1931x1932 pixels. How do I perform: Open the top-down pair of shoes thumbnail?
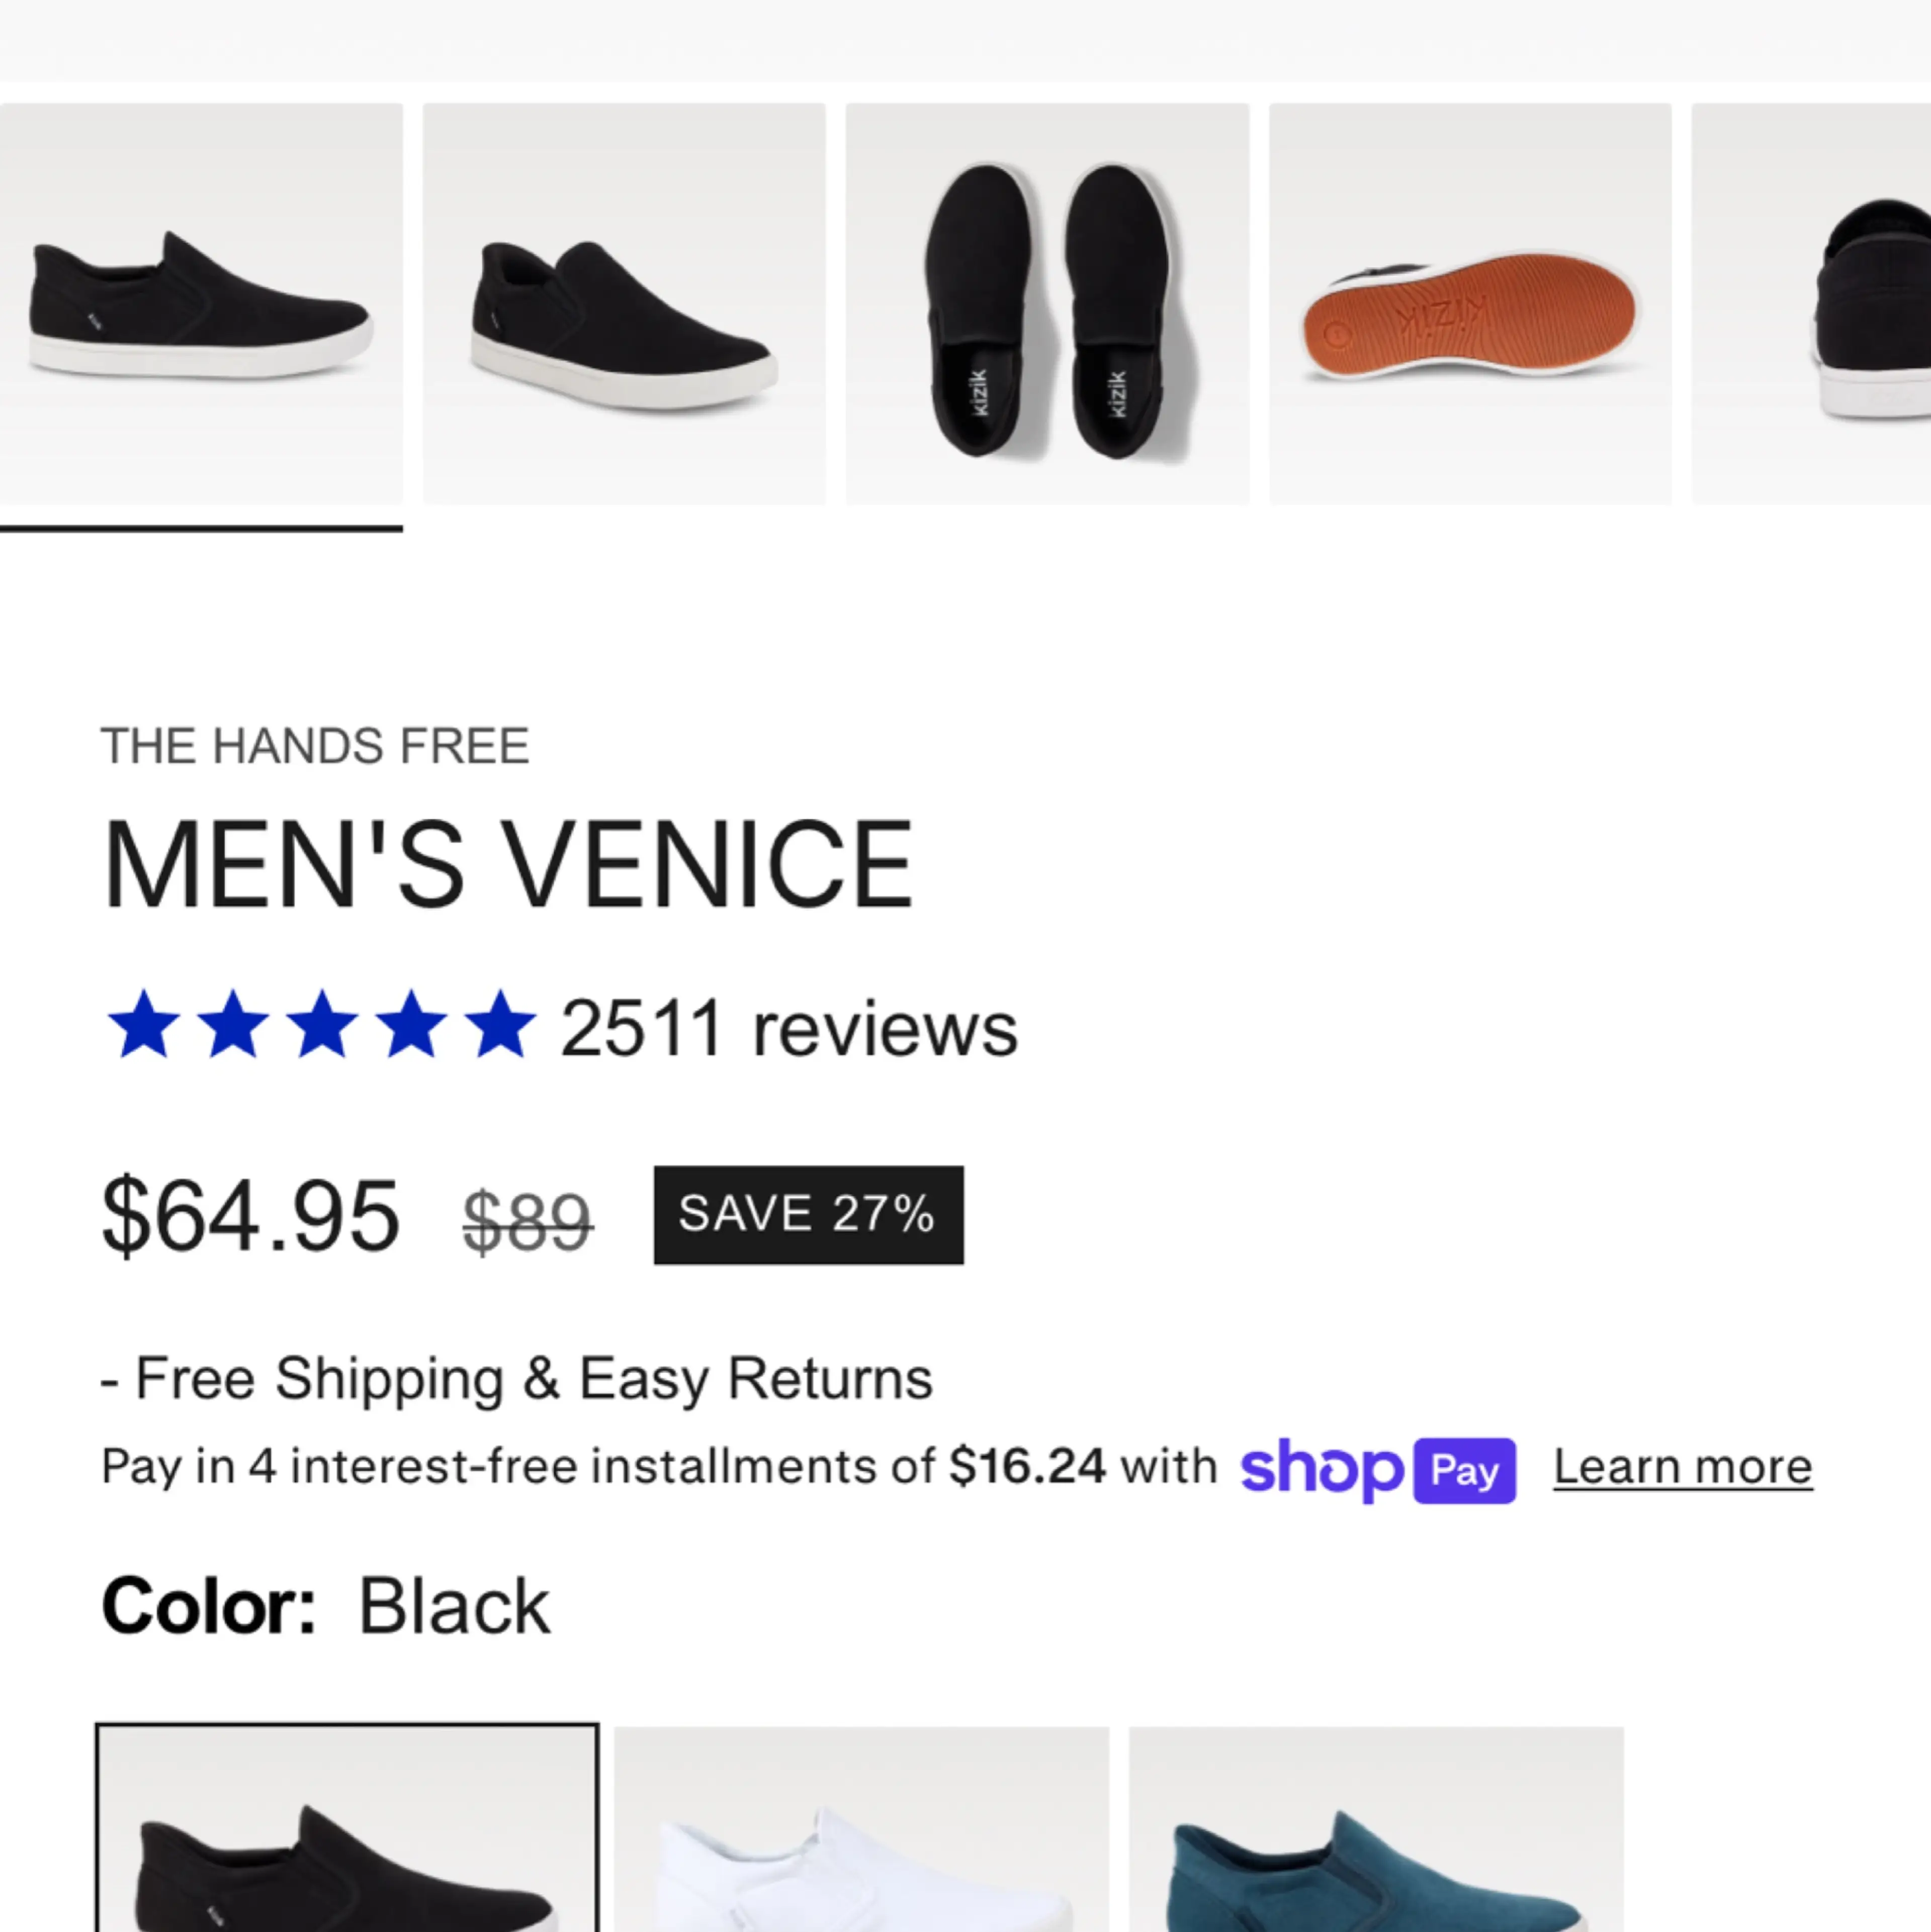pos(1047,304)
